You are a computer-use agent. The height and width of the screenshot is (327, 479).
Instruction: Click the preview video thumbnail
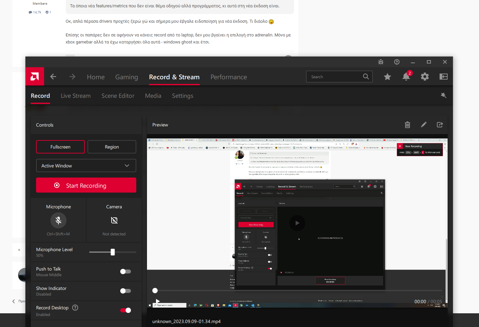(297, 223)
